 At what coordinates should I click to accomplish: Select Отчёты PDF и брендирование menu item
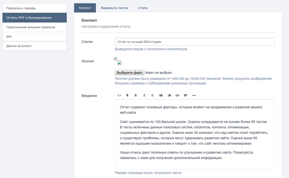(x=35, y=17)
